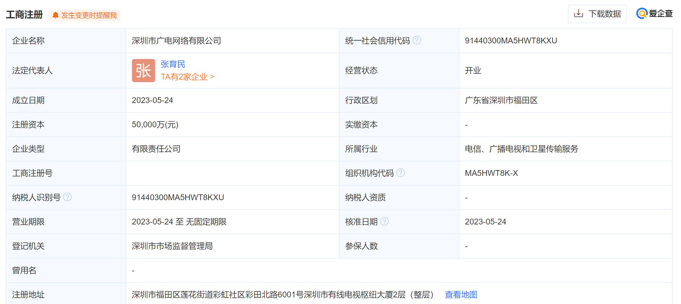The image size is (681, 304).
Task: Click the 企业名称 label cell
Action: [x=66, y=40]
